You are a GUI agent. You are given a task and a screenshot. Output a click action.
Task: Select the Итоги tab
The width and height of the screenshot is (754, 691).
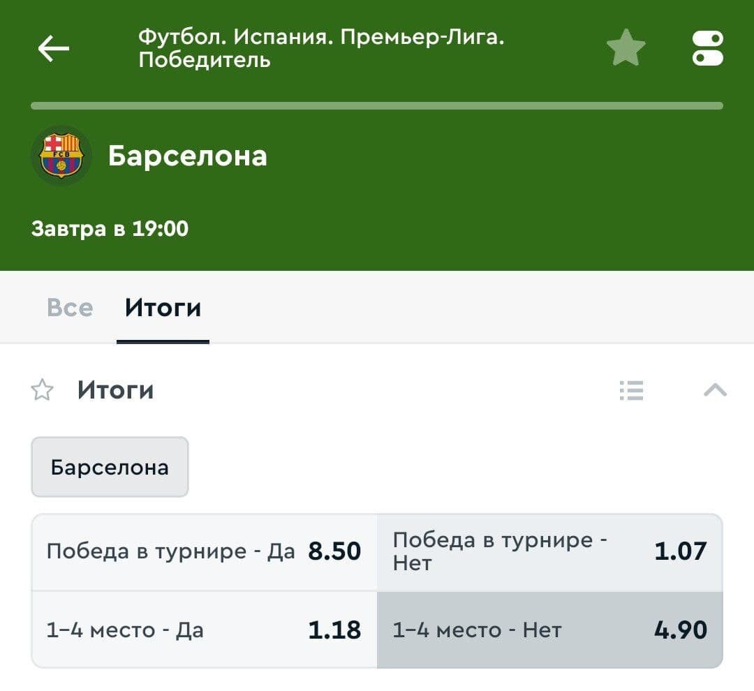(x=163, y=308)
